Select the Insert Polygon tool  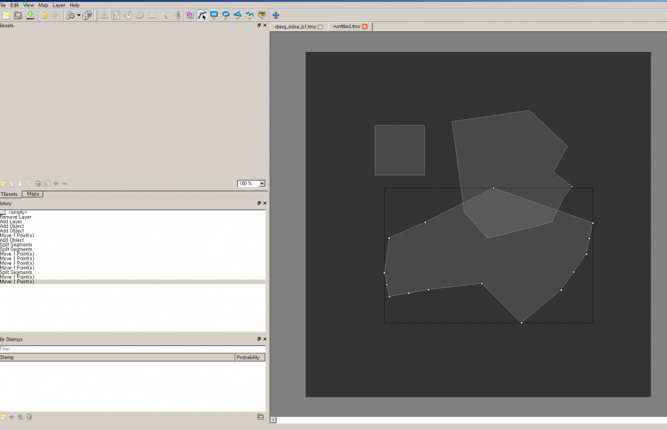[x=237, y=15]
